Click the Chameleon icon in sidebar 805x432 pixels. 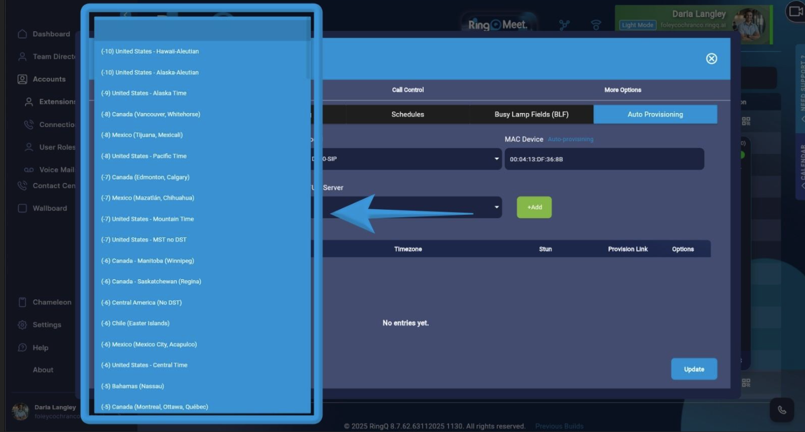tap(22, 302)
